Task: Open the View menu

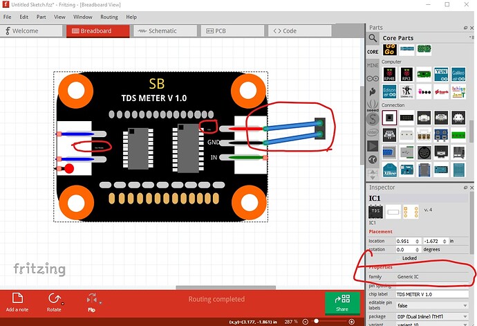Action: [x=59, y=17]
